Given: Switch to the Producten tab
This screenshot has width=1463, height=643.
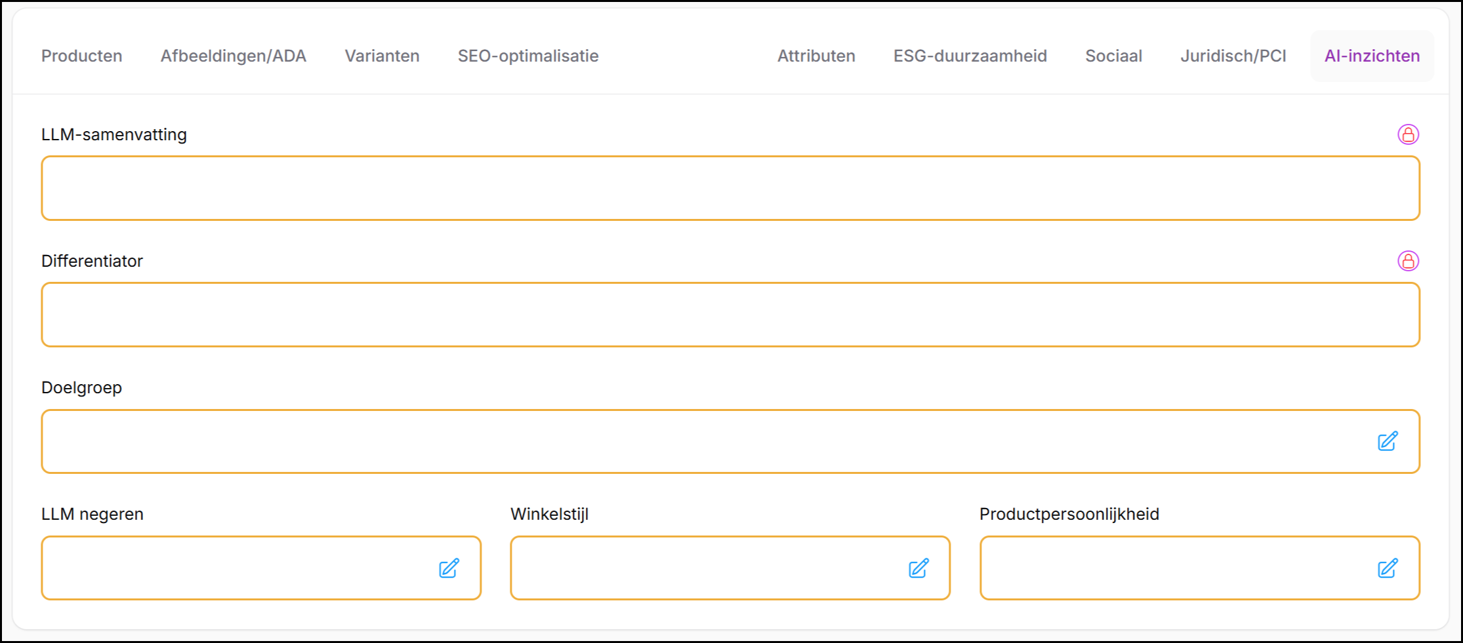Looking at the screenshot, I should click(x=82, y=56).
